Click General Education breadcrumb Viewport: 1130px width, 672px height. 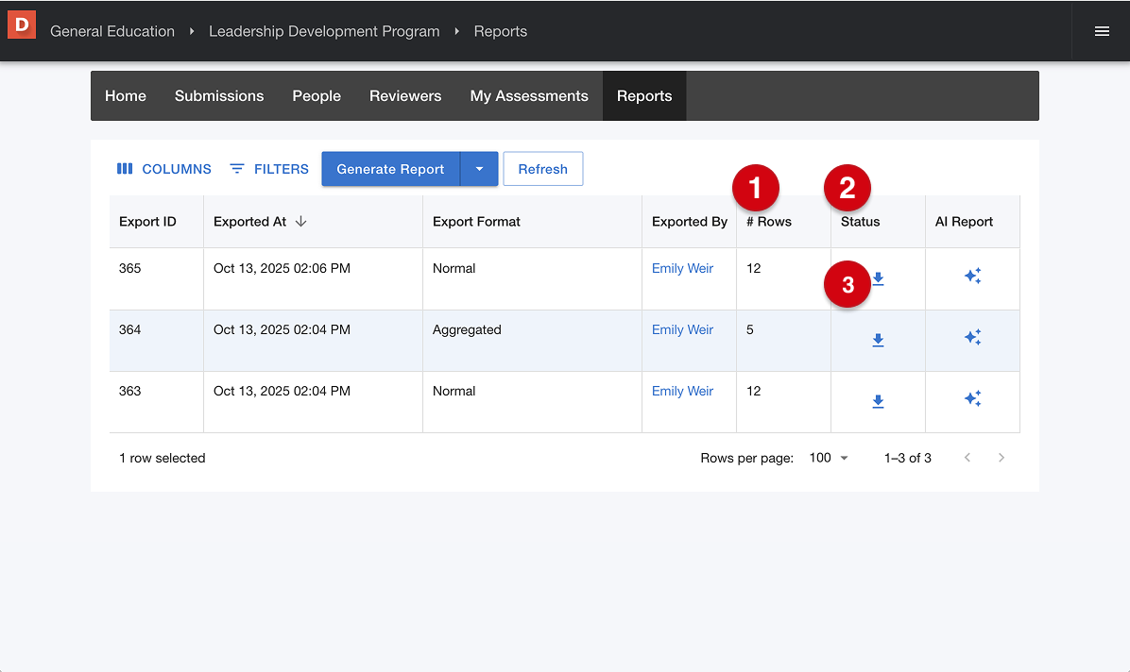(112, 31)
